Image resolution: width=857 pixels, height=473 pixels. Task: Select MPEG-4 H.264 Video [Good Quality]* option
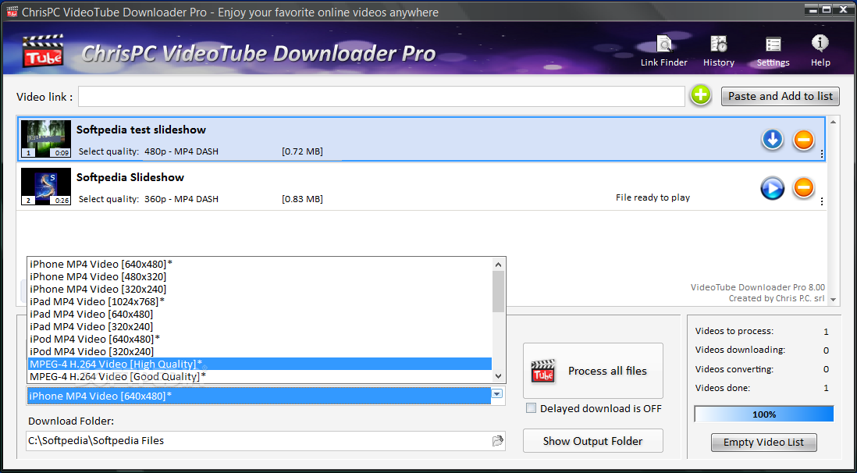click(260, 377)
